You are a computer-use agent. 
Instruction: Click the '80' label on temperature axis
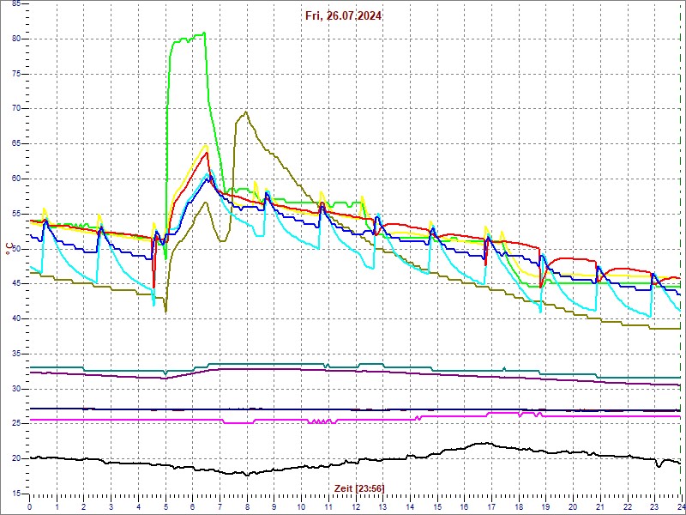tap(16, 39)
